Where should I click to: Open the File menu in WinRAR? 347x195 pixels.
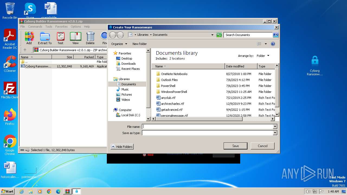pos(23,27)
